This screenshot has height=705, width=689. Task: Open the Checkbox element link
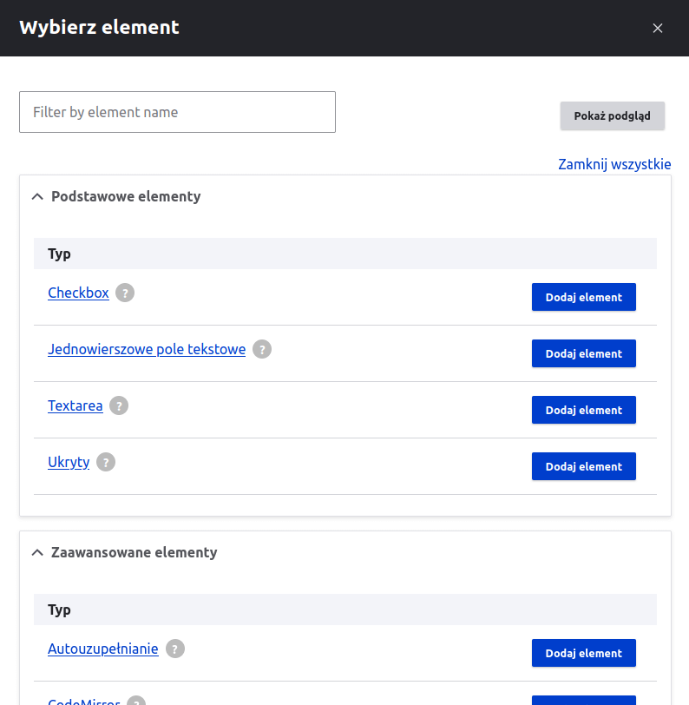78,293
